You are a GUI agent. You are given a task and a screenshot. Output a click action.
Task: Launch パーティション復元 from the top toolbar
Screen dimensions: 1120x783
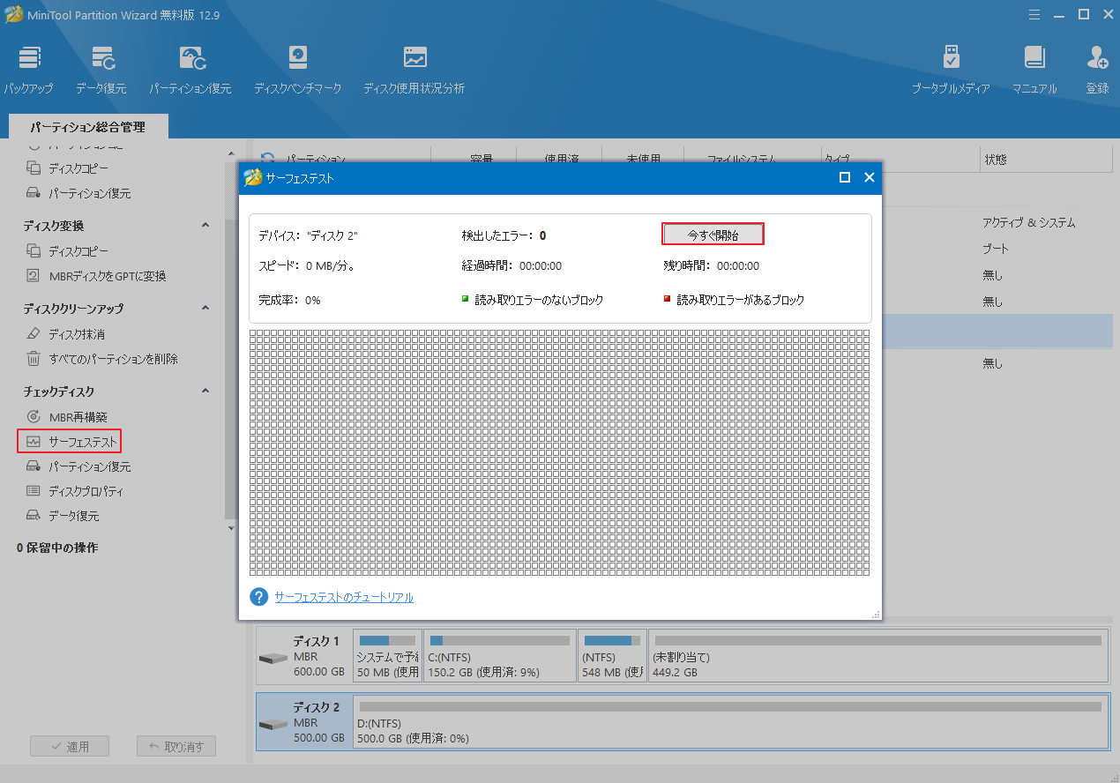click(190, 70)
